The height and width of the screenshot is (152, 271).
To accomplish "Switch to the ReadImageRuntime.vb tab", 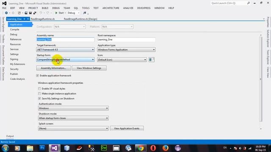I will [43, 19].
